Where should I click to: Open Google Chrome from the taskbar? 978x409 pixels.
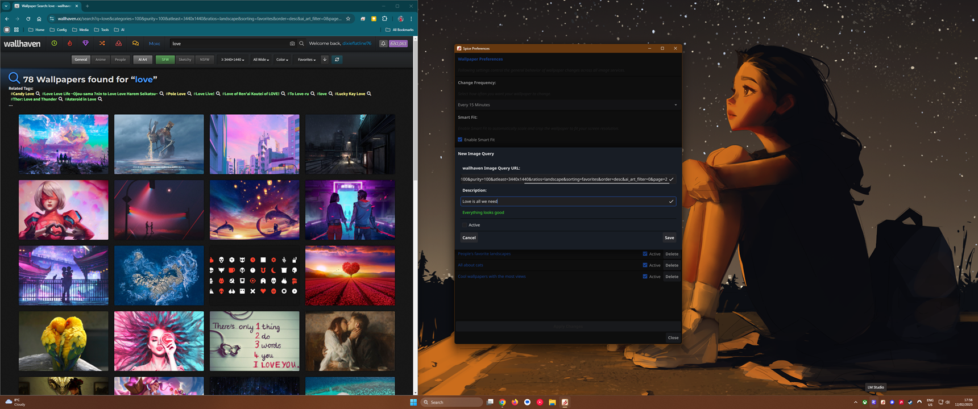tap(502, 402)
